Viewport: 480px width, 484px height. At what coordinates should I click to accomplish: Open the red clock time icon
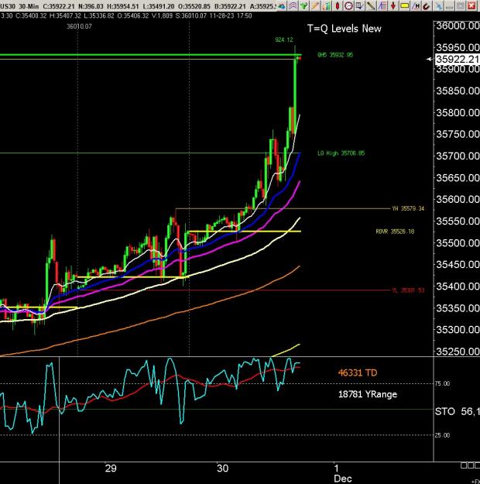point(348,6)
